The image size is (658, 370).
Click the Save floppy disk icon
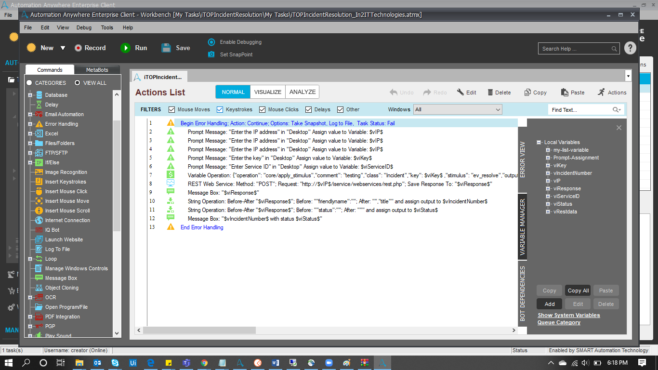(x=166, y=48)
